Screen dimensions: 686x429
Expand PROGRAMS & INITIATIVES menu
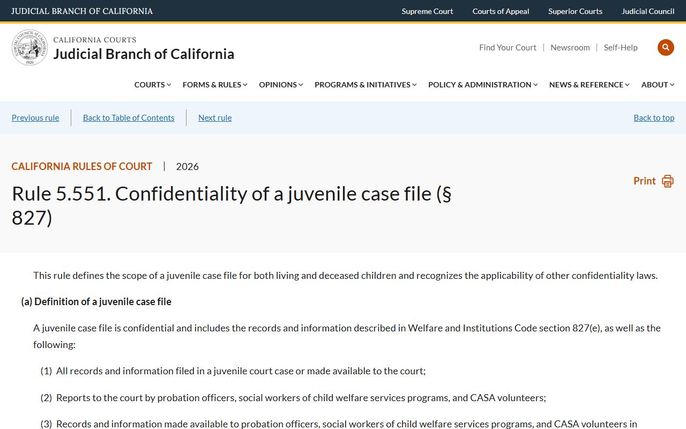[x=366, y=85]
